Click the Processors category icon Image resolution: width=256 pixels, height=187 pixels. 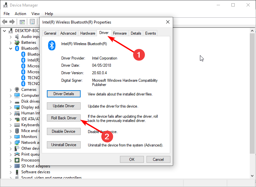(17, 160)
